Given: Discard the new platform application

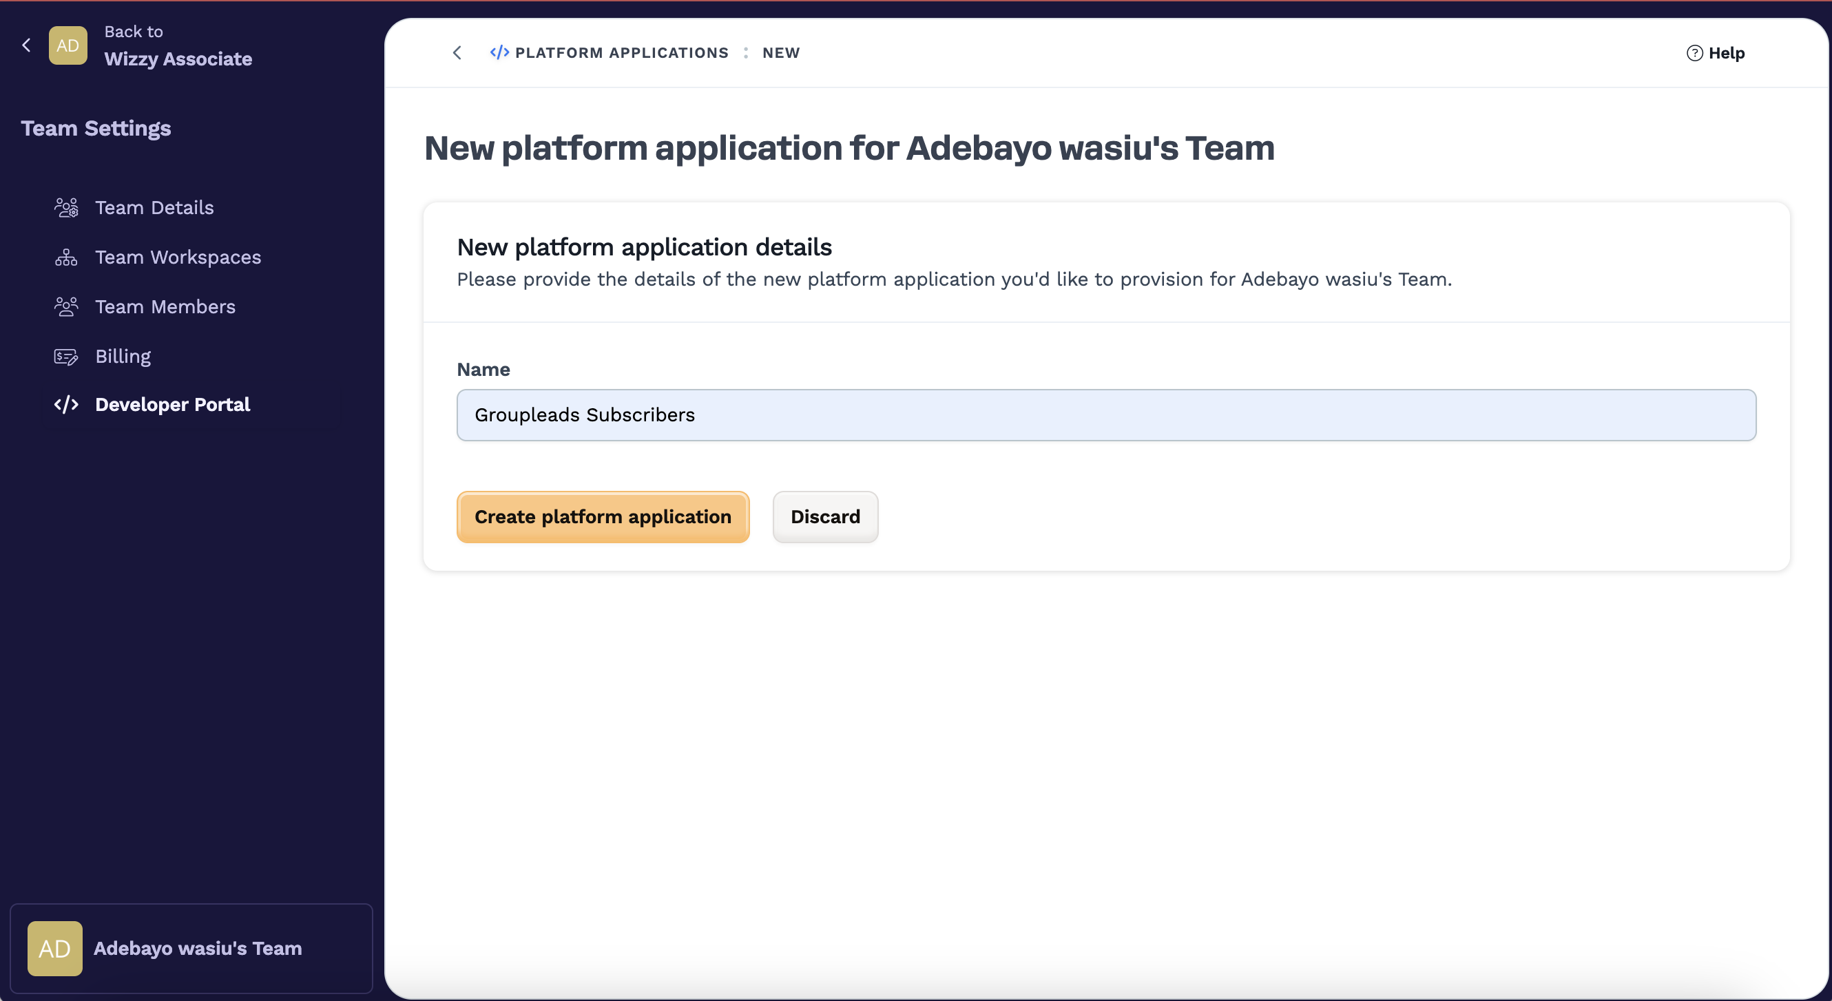Looking at the screenshot, I should [825, 517].
